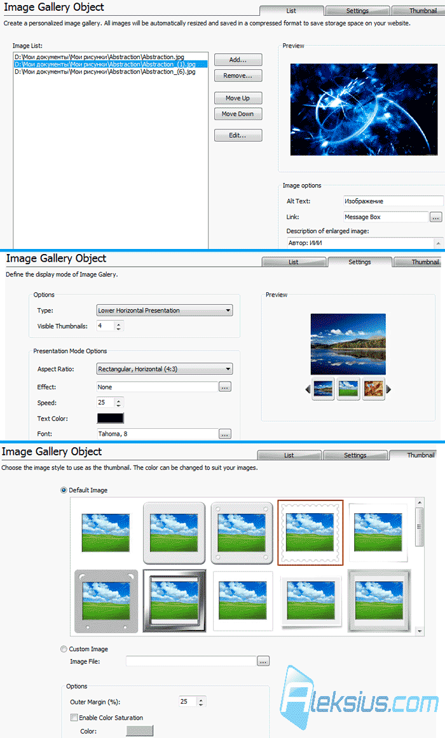Switch to Settings tab in top panel
The image size is (445, 738).
tap(357, 10)
